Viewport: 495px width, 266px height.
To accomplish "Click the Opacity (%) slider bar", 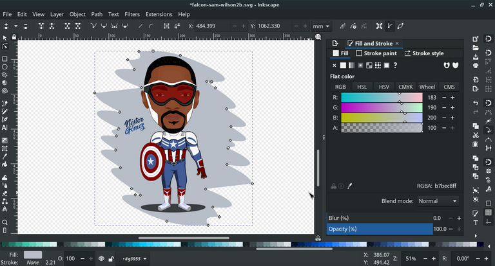I will tap(380, 229).
